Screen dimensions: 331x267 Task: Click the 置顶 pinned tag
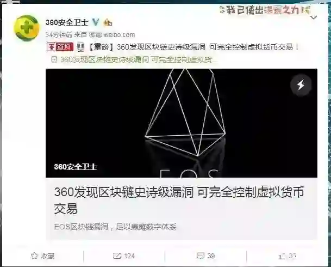(x=60, y=47)
